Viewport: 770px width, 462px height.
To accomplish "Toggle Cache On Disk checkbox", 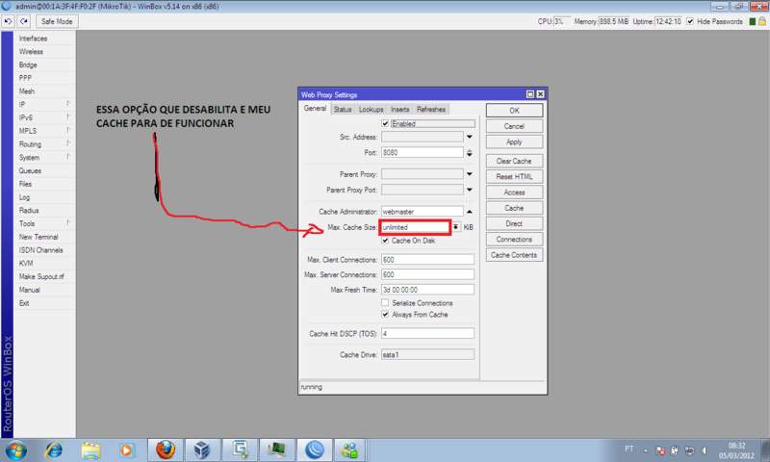I will [386, 241].
